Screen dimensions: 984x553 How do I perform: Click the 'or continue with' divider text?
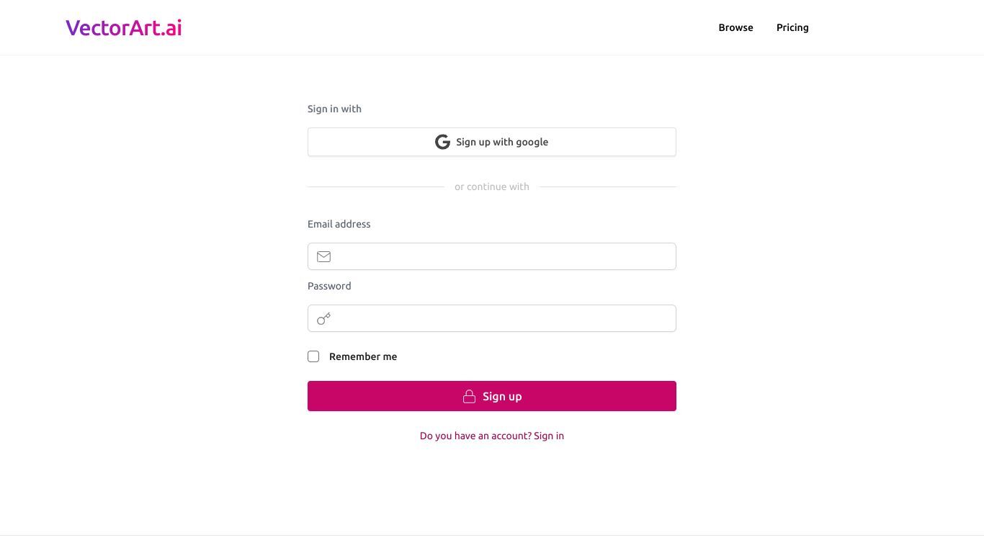[492, 186]
